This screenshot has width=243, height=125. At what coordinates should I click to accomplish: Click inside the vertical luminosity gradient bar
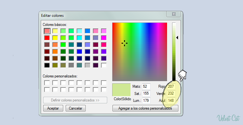[174, 52]
